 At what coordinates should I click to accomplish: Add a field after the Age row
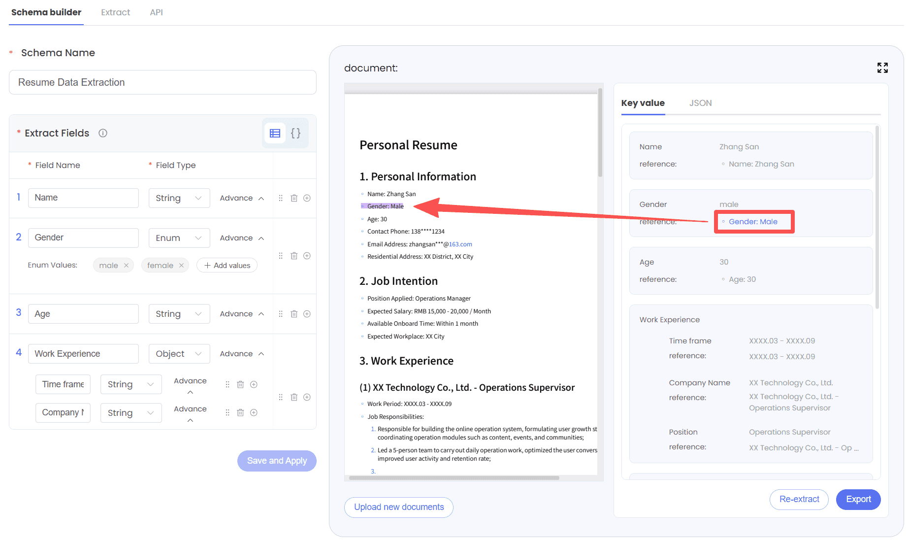coord(307,314)
